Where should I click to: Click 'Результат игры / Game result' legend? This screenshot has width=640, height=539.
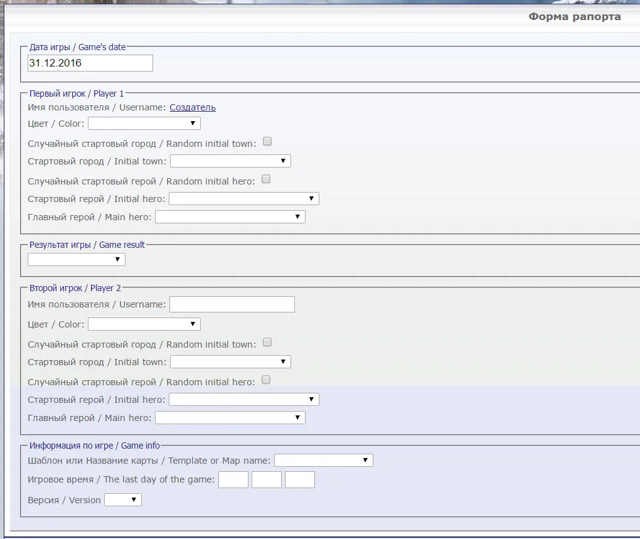point(87,245)
